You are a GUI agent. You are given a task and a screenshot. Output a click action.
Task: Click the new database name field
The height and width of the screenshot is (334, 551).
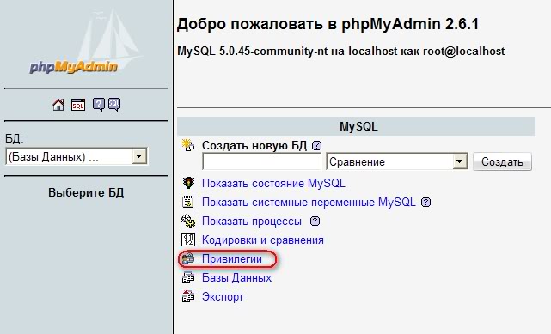(262, 161)
